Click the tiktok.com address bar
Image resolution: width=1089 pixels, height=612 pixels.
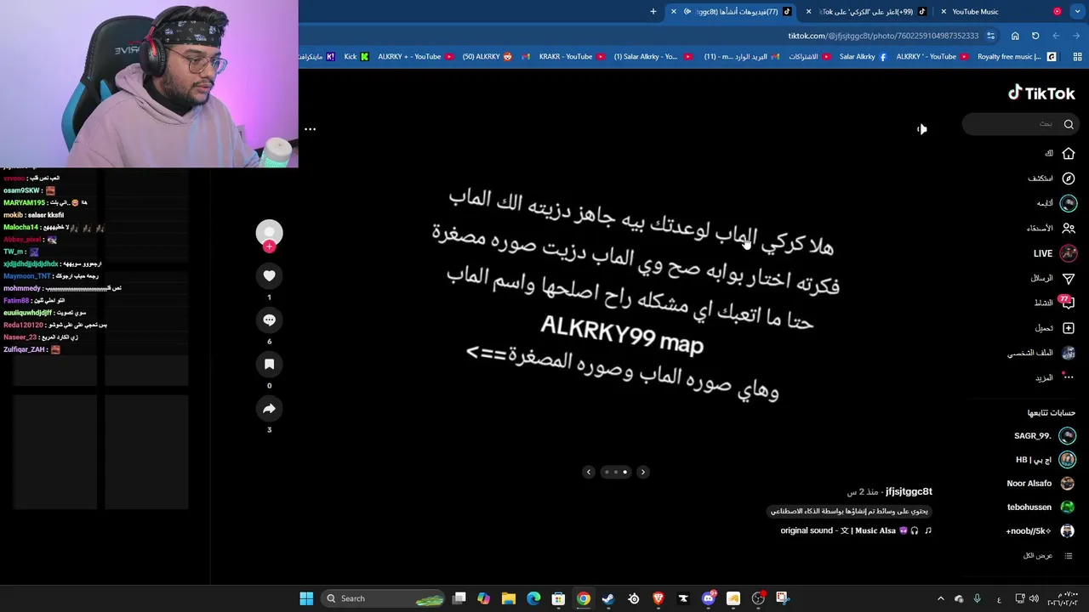pyautogui.click(x=883, y=36)
